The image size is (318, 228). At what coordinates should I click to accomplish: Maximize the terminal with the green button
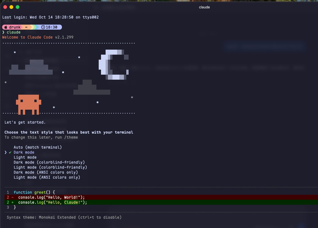(x=18, y=7)
